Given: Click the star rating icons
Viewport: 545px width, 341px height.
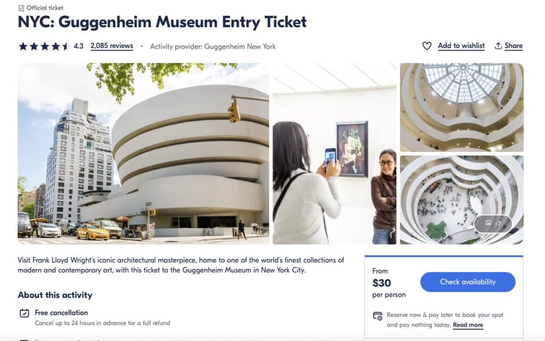Looking at the screenshot, I should tap(44, 46).
